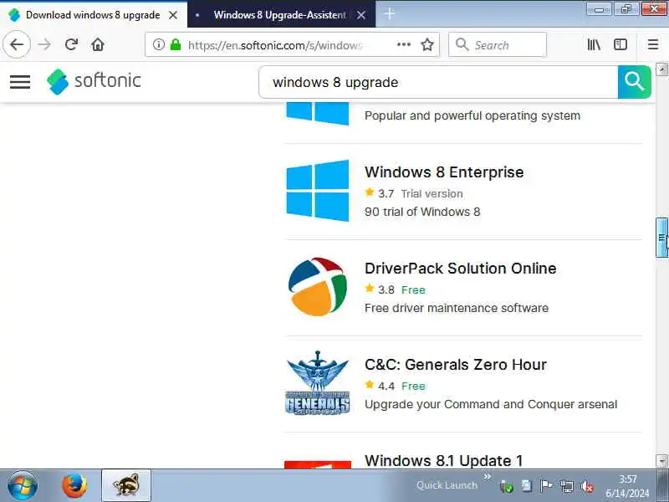
Task: Open the Firefox Library icon
Action: (594, 44)
